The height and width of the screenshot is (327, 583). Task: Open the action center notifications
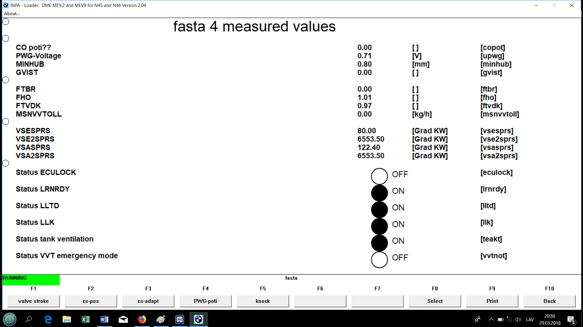(571, 320)
